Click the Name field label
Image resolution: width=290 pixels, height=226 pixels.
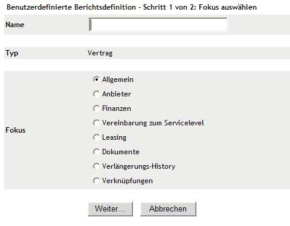coord(15,25)
